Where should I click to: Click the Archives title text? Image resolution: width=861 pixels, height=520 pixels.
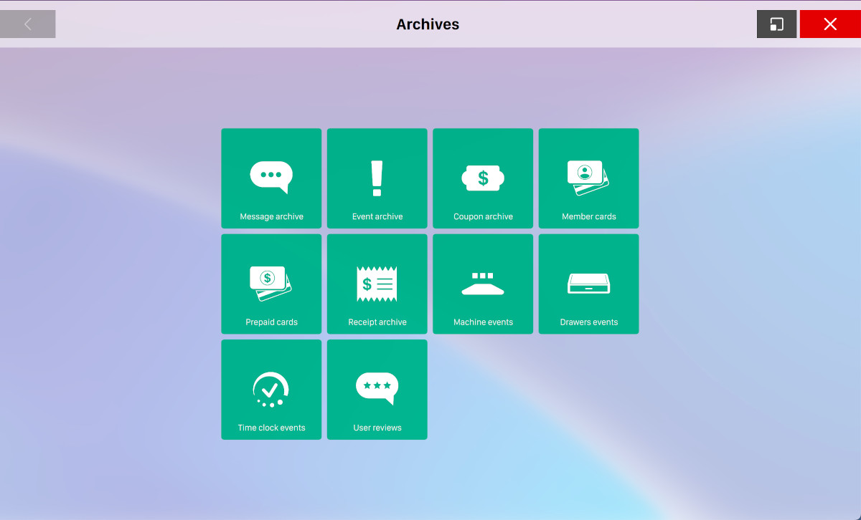[428, 24]
